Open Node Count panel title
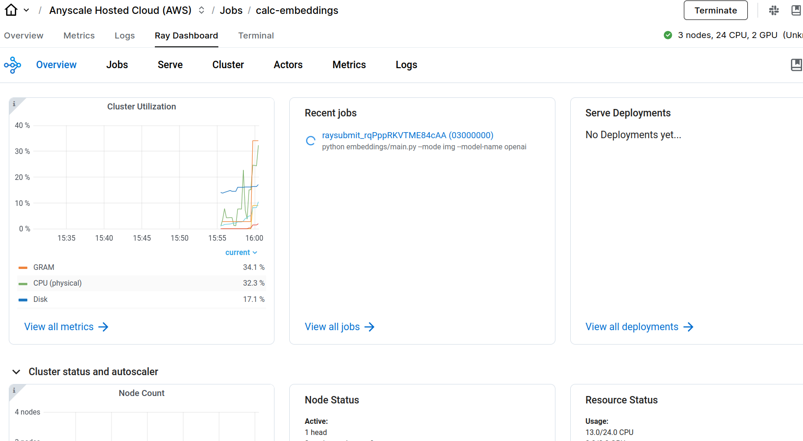Viewport: 803px width, 441px height. tap(141, 393)
